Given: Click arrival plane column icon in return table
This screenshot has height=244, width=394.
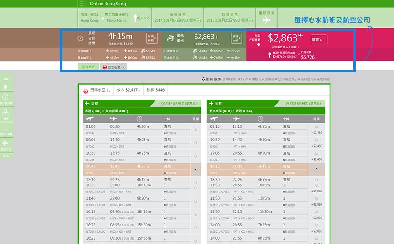Looking at the screenshot, I should click(x=236, y=118).
